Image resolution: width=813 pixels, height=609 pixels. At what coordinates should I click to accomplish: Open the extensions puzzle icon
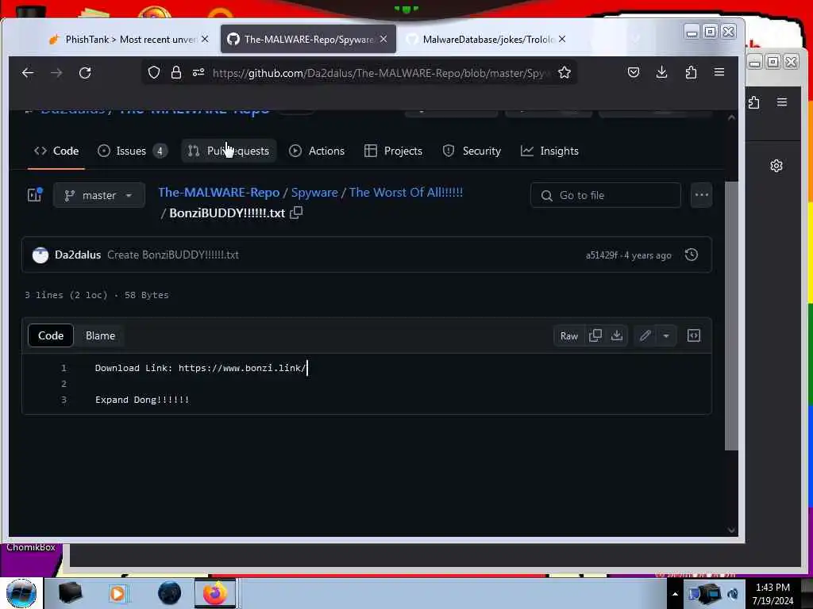pyautogui.click(x=691, y=72)
